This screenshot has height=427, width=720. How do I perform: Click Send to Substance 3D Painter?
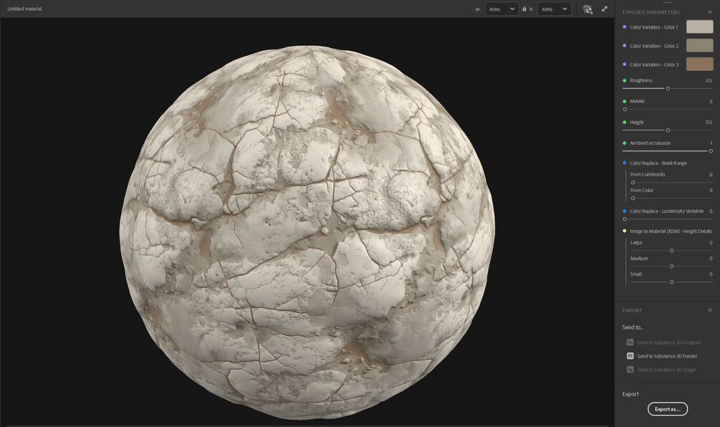click(x=662, y=356)
